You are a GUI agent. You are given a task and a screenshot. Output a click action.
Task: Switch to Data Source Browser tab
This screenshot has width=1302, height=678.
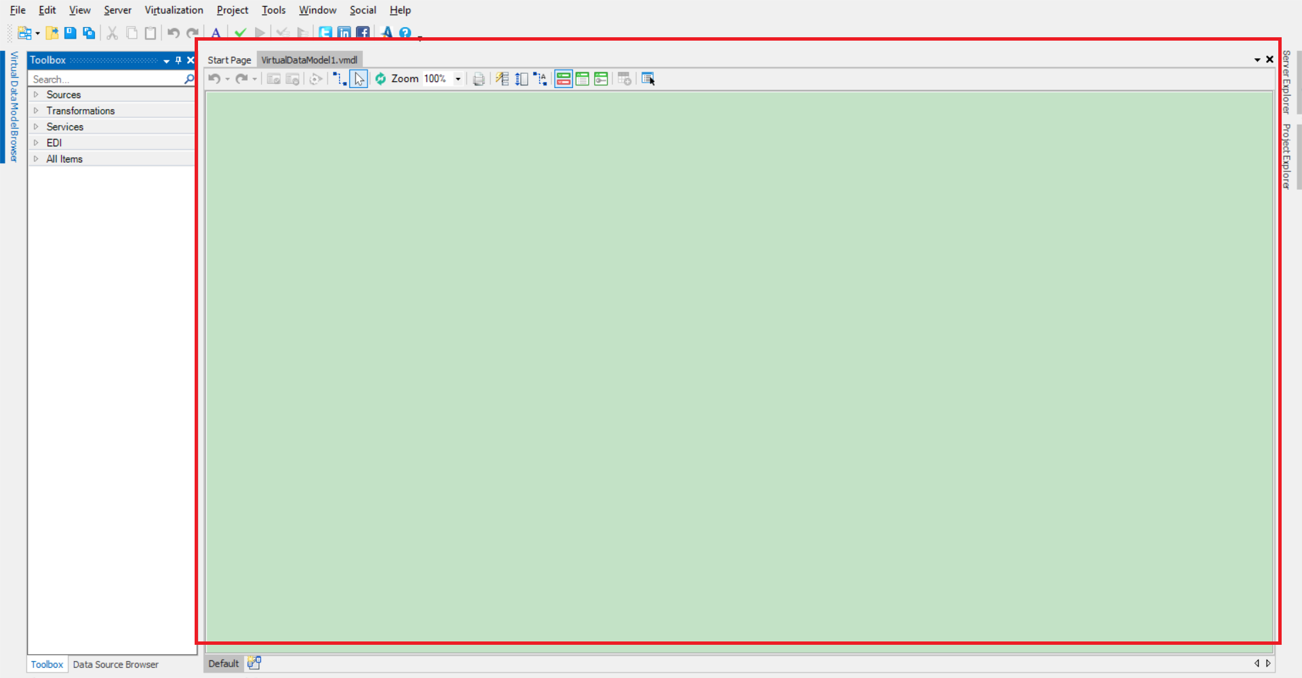(115, 664)
